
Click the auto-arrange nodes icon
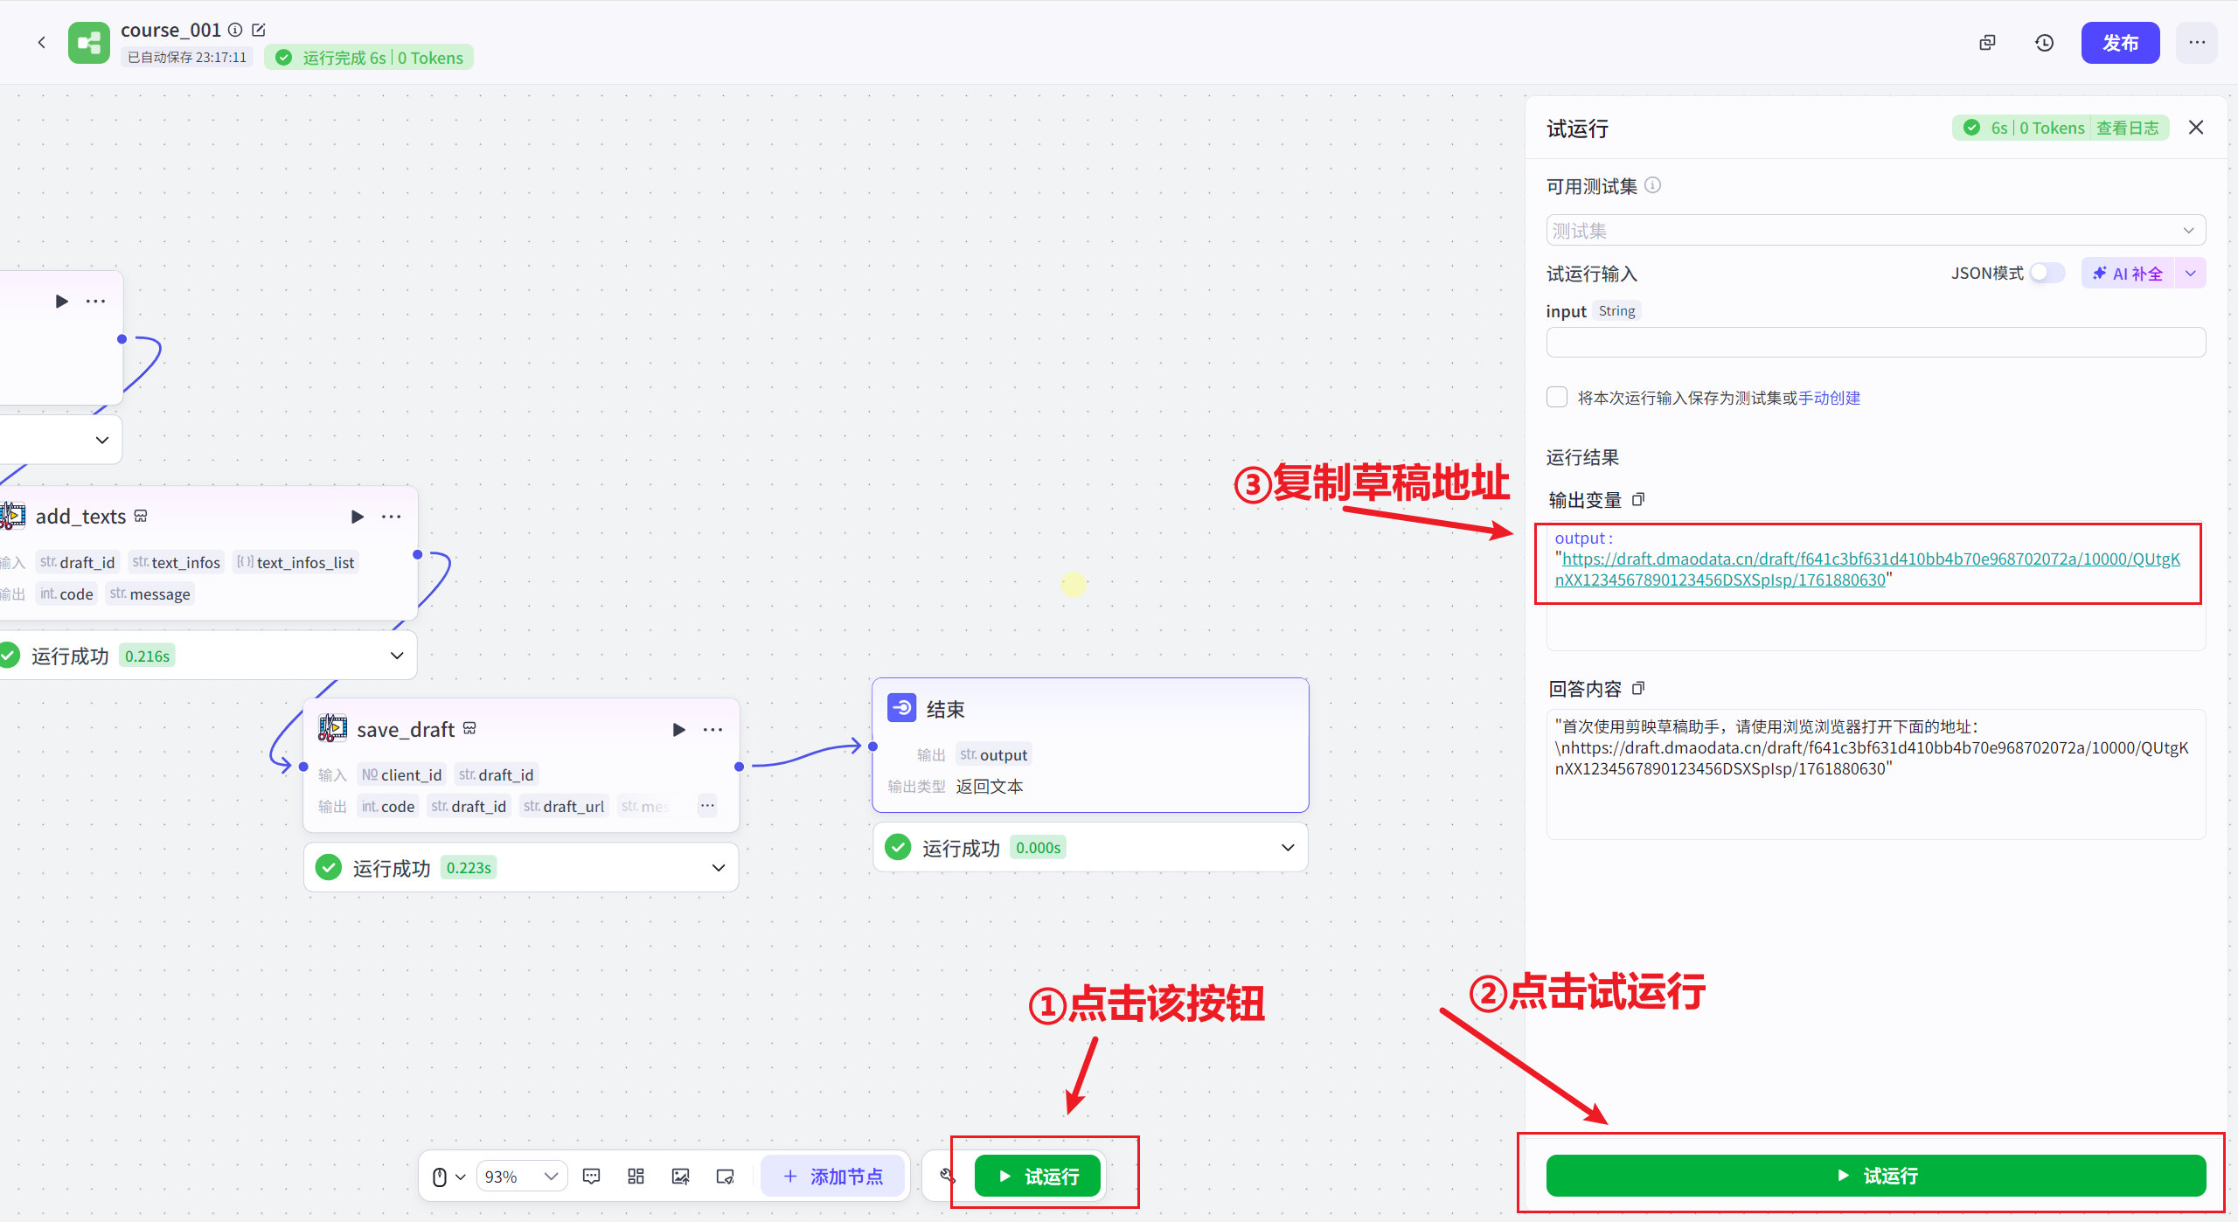636,1177
